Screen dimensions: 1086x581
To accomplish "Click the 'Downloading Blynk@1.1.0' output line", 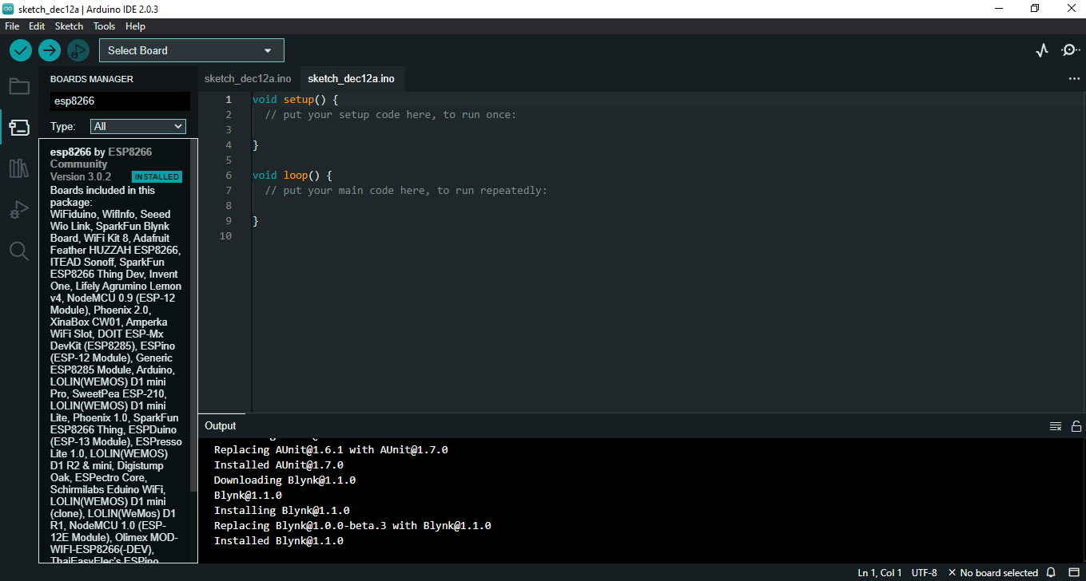I will point(284,480).
